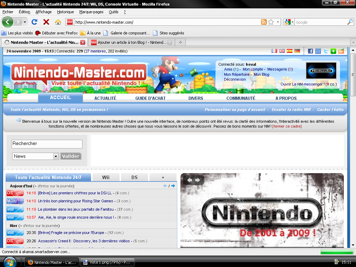Click the green plus icon in the site header
The height and width of the screenshot is (267, 356).
pyautogui.click(x=333, y=51)
